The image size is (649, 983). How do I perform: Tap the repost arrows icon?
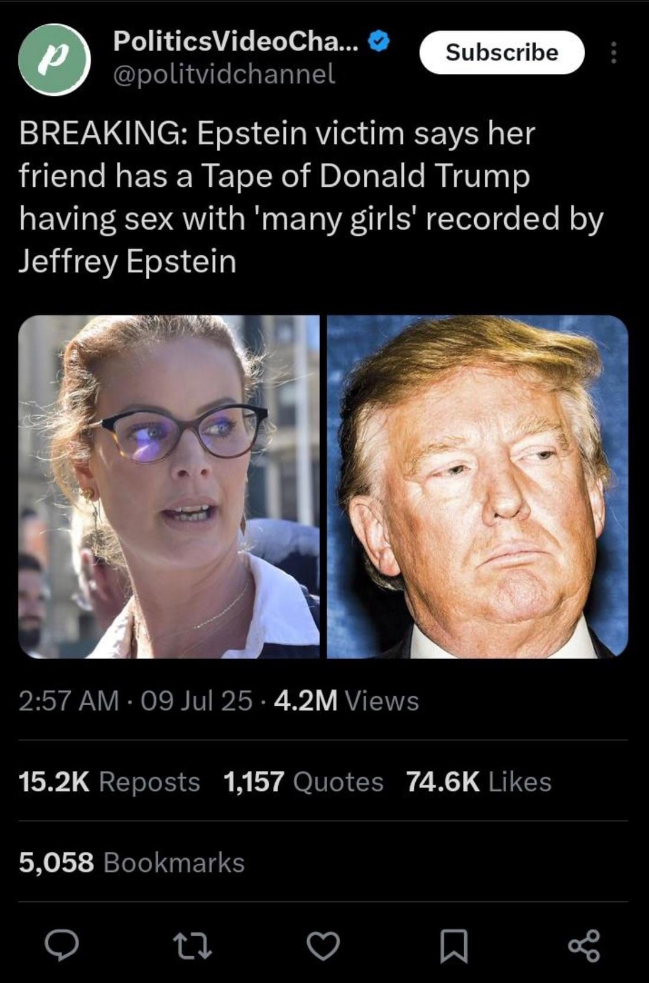click(x=193, y=945)
